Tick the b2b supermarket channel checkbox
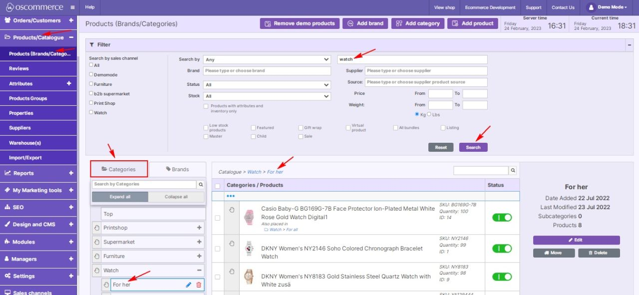The image size is (639, 295). point(91,93)
